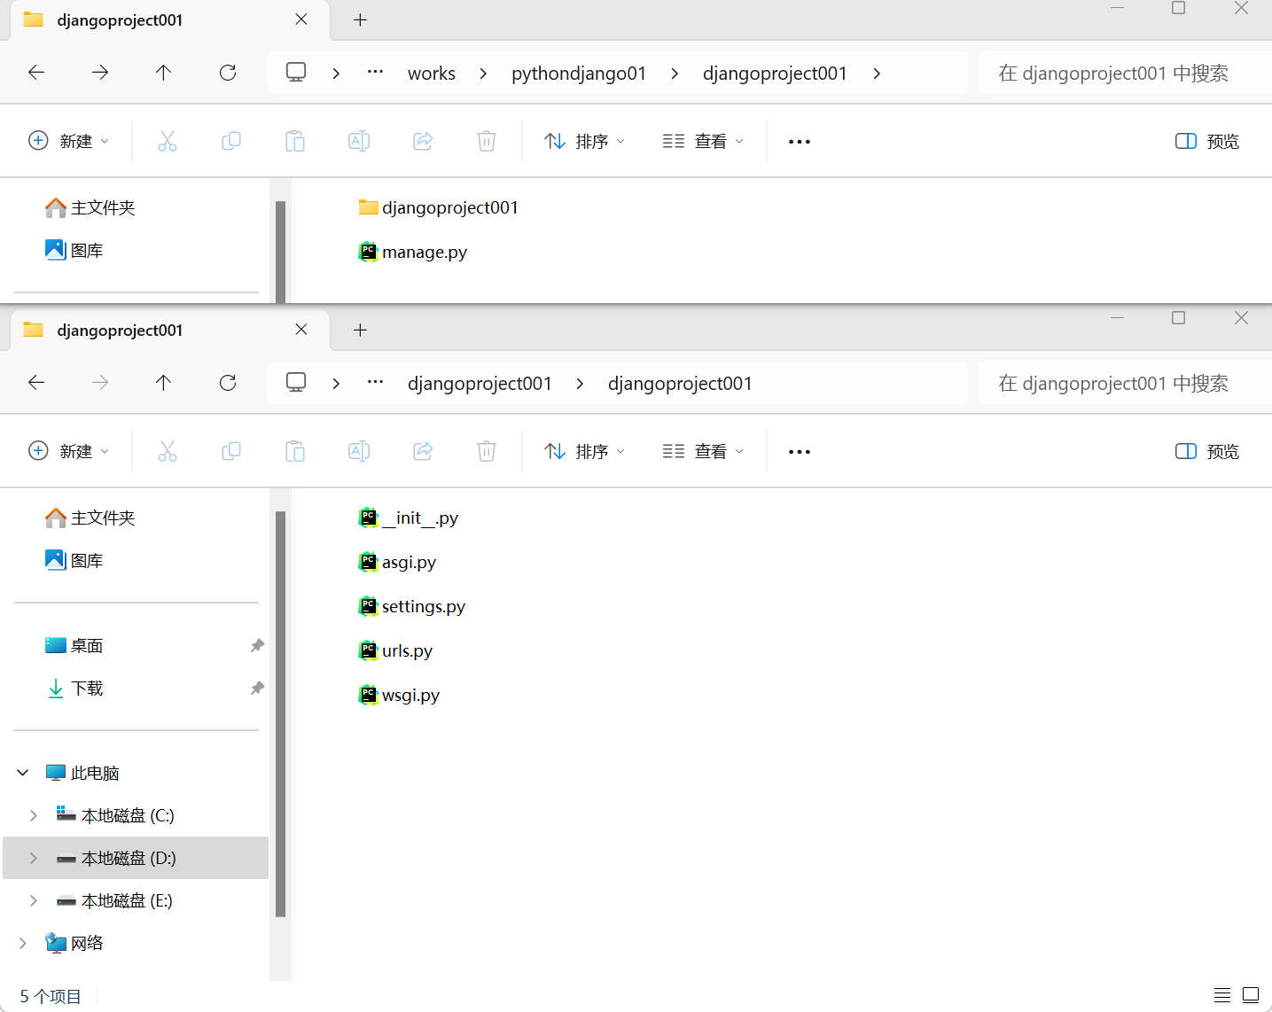1272x1012 pixels.
Task: Click Delete trash icon in lower window
Action: pos(487,451)
